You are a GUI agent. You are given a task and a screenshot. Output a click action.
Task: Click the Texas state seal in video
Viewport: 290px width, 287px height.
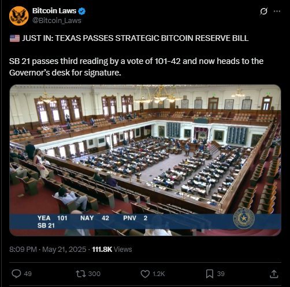(244, 218)
